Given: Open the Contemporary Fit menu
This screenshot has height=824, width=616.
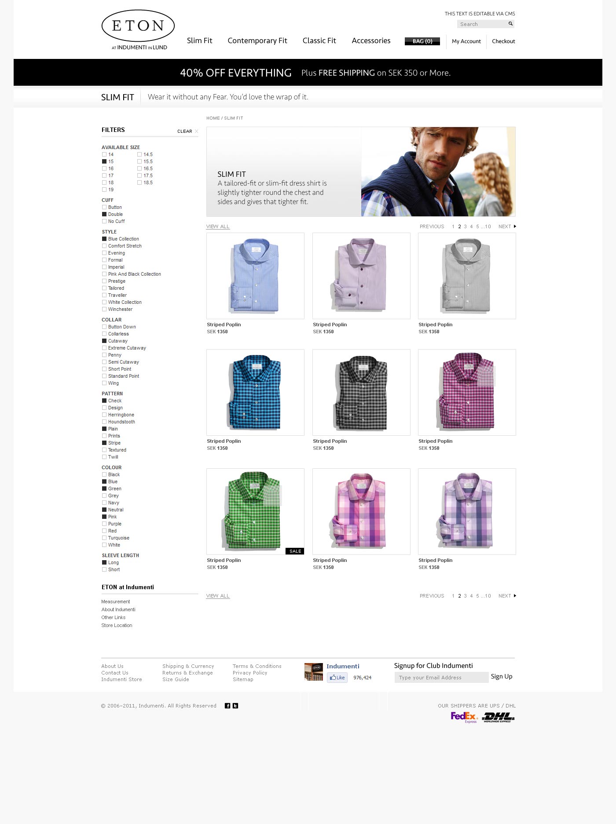Looking at the screenshot, I should [257, 40].
